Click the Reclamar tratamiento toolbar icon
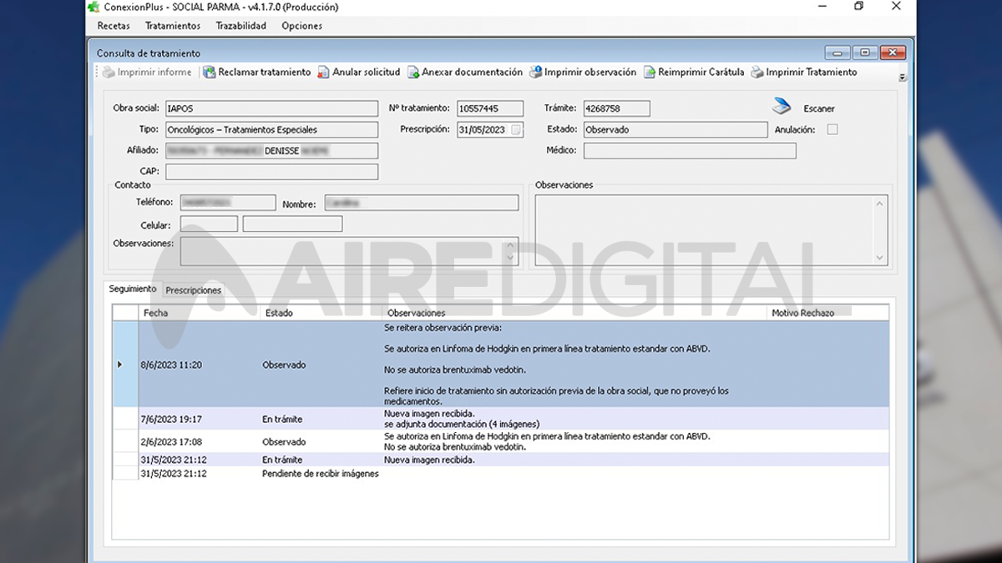 pos(210,73)
